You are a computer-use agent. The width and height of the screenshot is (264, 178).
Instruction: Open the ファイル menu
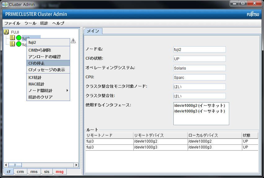(12, 23)
